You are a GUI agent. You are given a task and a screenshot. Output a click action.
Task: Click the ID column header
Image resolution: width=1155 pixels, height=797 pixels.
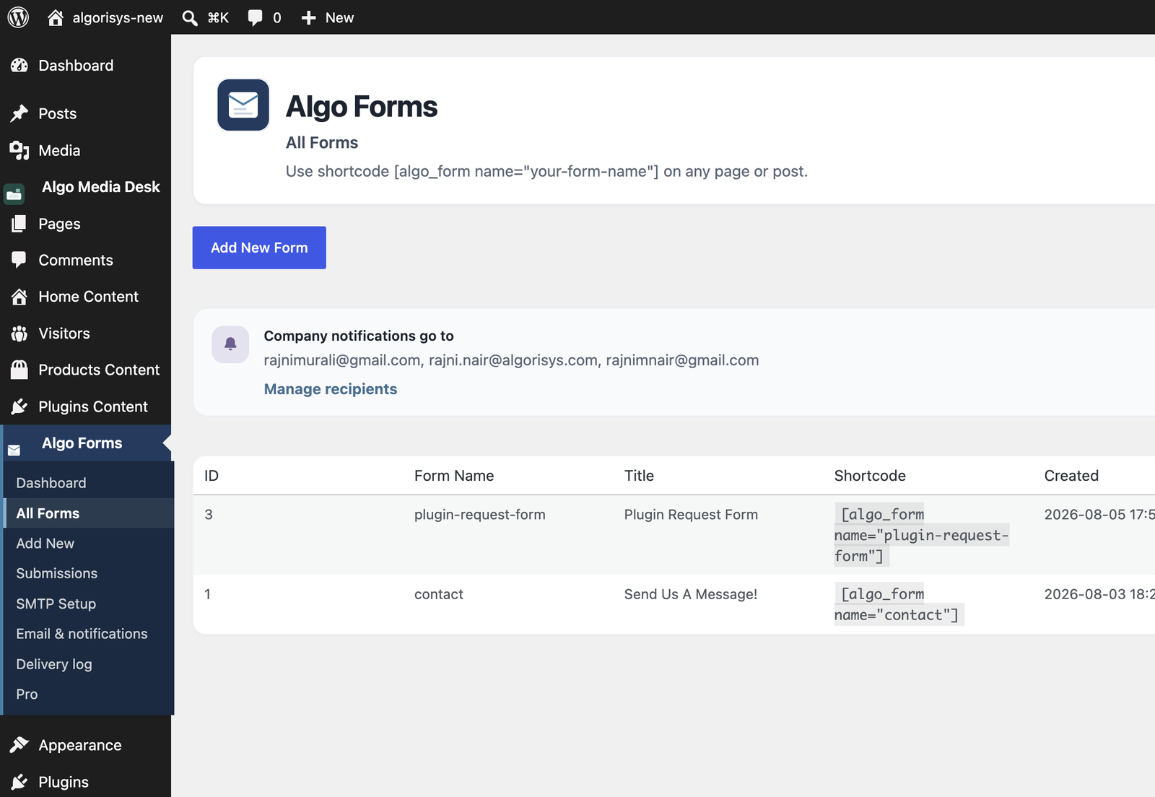pos(212,476)
